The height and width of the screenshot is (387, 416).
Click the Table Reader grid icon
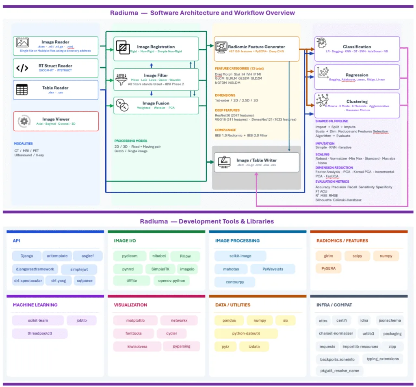tap(22, 90)
